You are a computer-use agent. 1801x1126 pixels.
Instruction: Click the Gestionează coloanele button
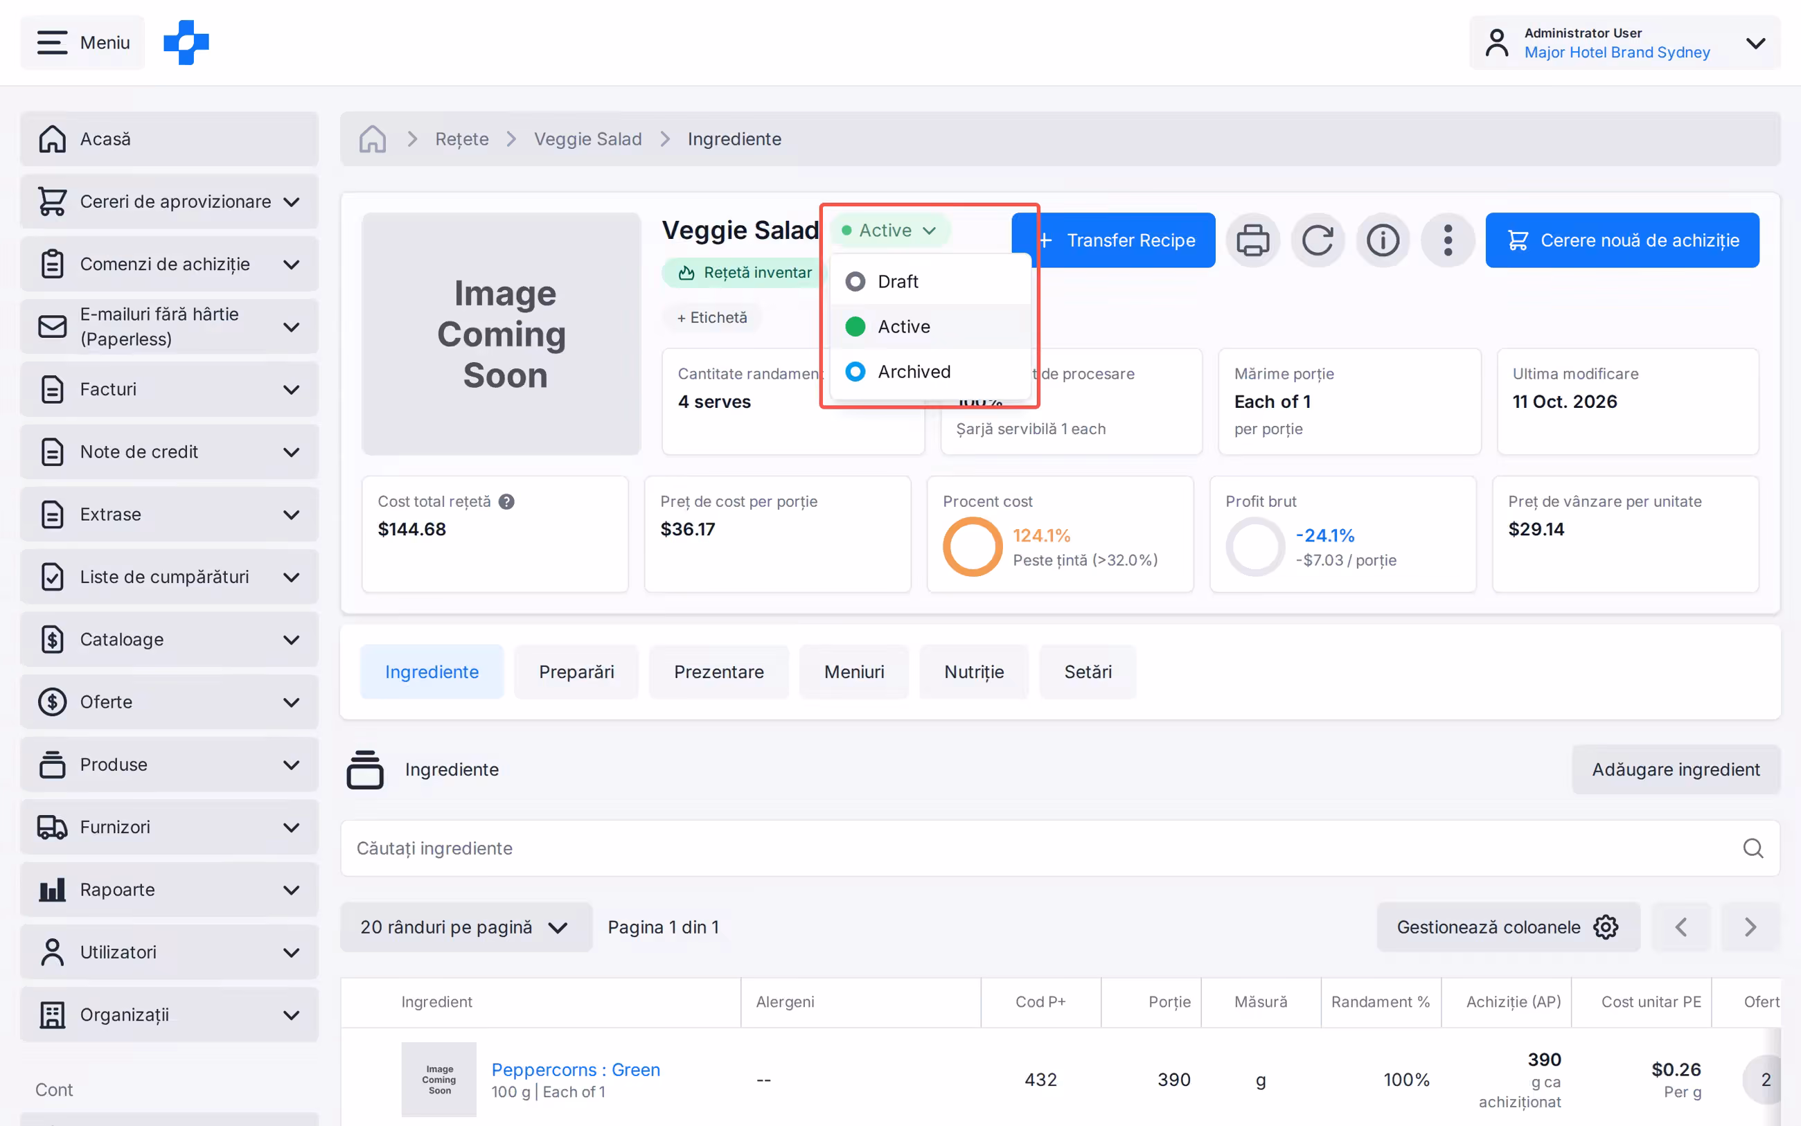point(1508,927)
